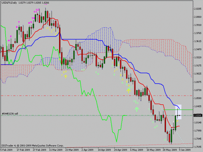Select the light green up arrow marker
Screen dimensions: 203x152
[137, 109]
